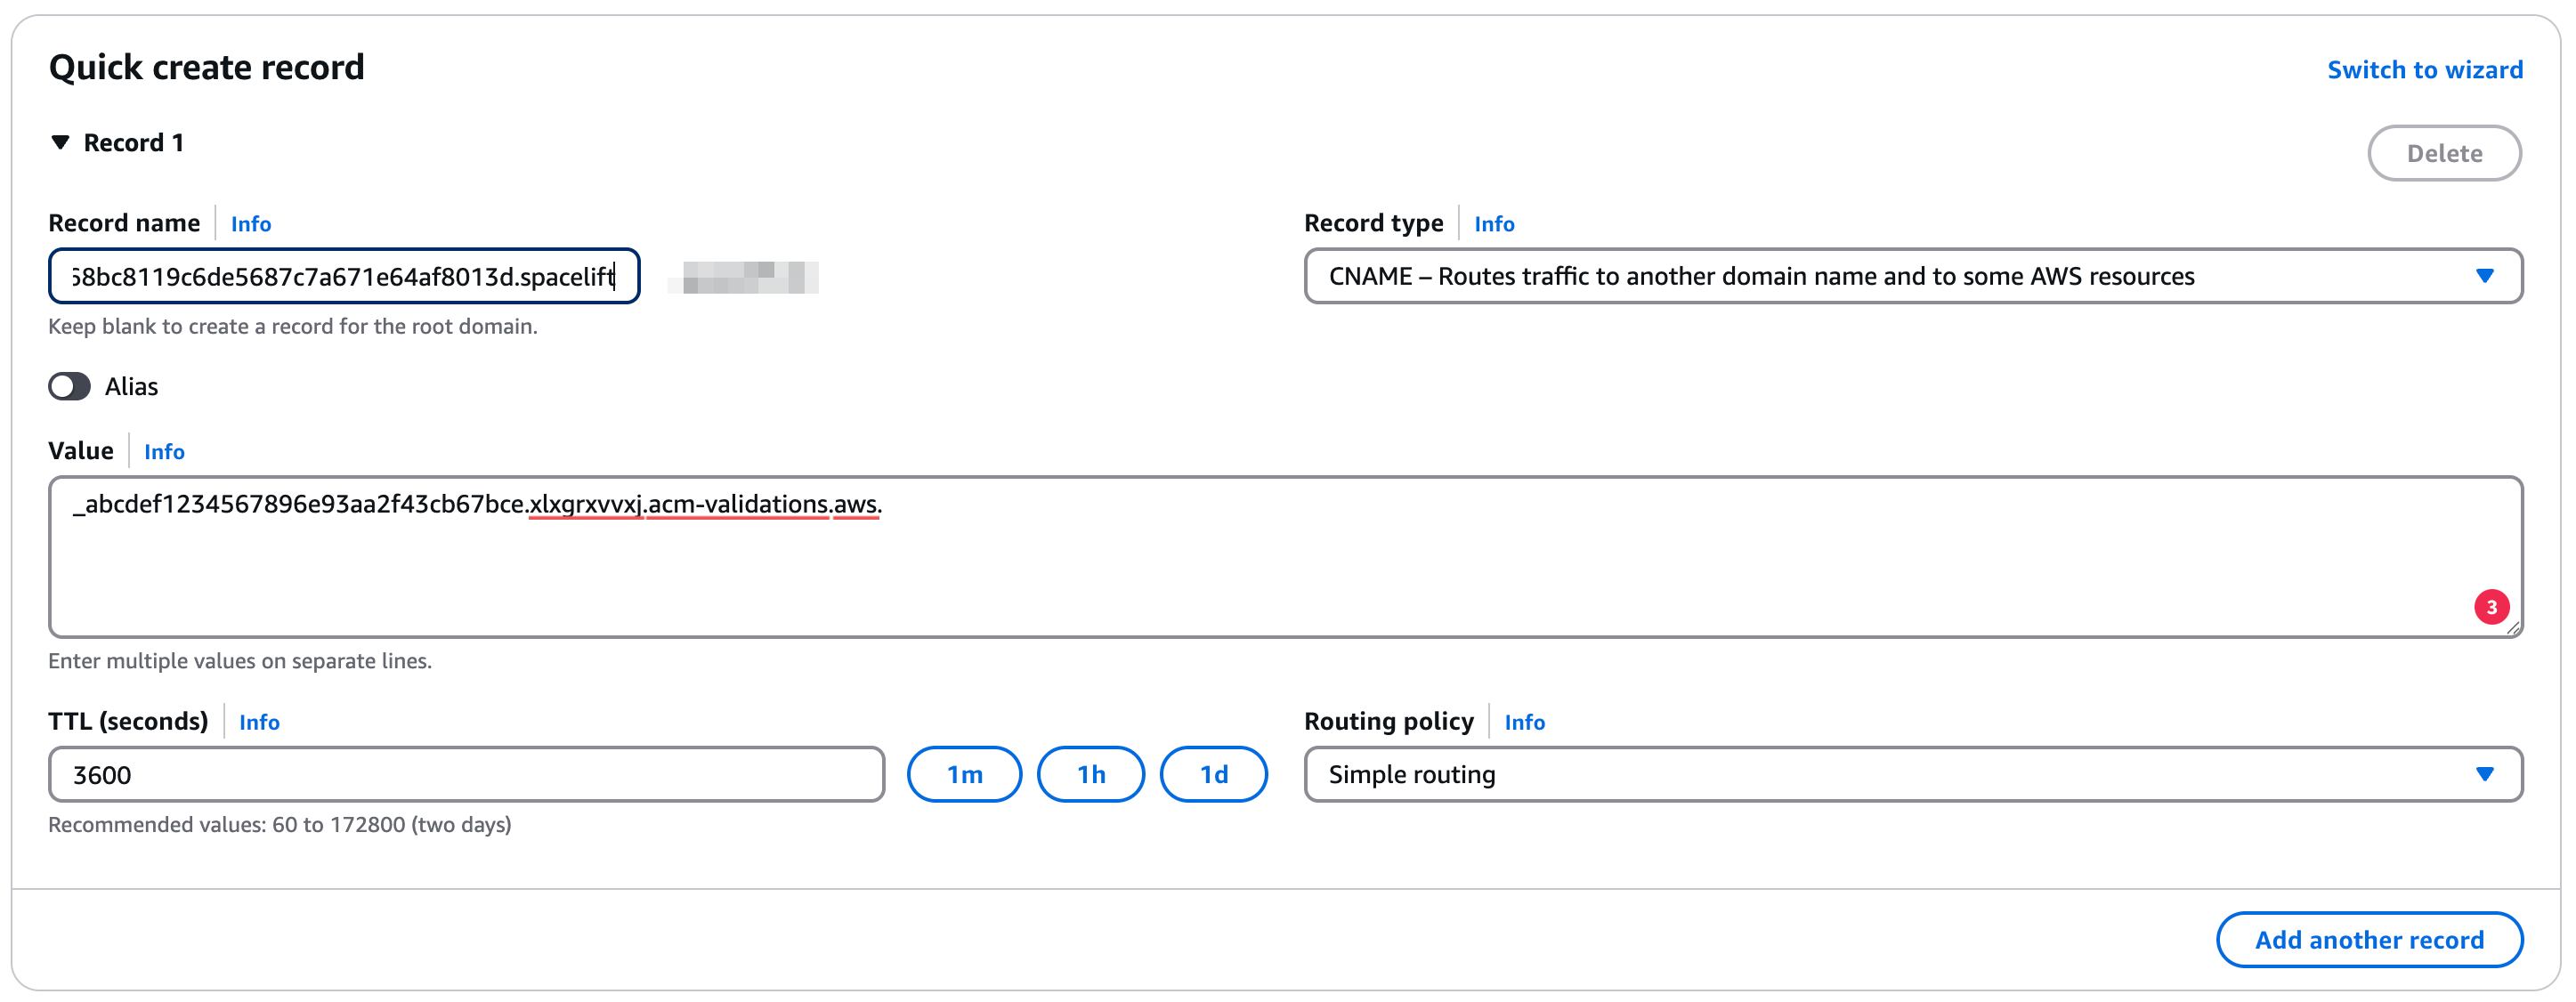This screenshot has width=2576, height=1002.
Task: Click Info link next to Value
Action: (x=164, y=452)
